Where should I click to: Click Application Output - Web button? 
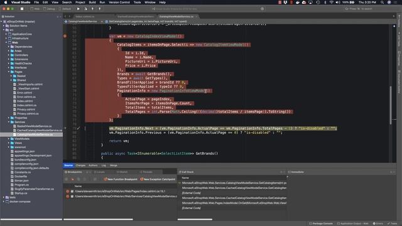[352, 223]
